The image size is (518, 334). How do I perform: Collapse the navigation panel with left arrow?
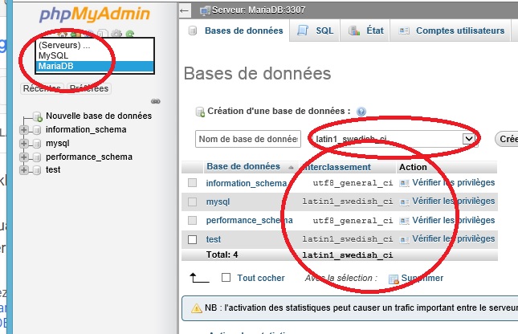(185, 10)
